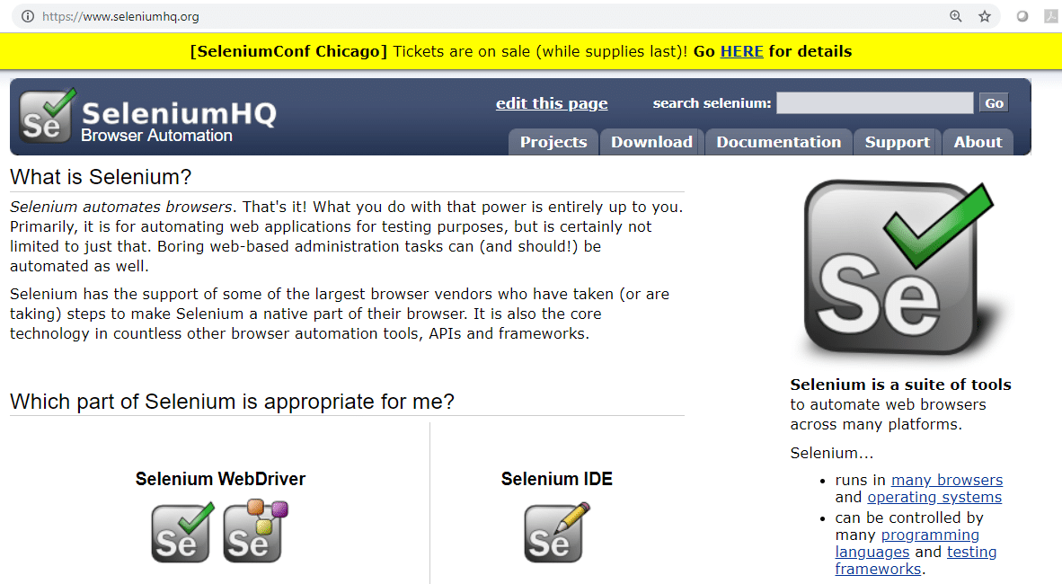Click the Selenium WebDriver checkmark icon
This screenshot has width=1062, height=584.
click(x=182, y=533)
